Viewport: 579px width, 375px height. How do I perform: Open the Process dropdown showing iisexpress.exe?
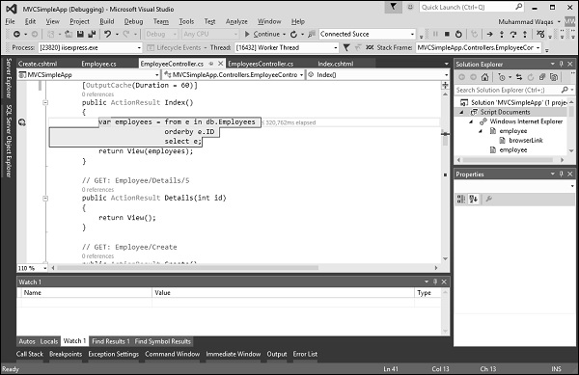pos(139,47)
